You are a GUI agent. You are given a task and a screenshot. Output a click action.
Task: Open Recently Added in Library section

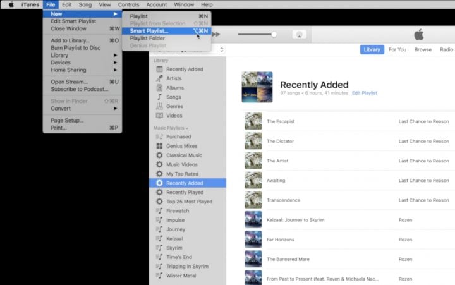pyautogui.click(x=185, y=69)
